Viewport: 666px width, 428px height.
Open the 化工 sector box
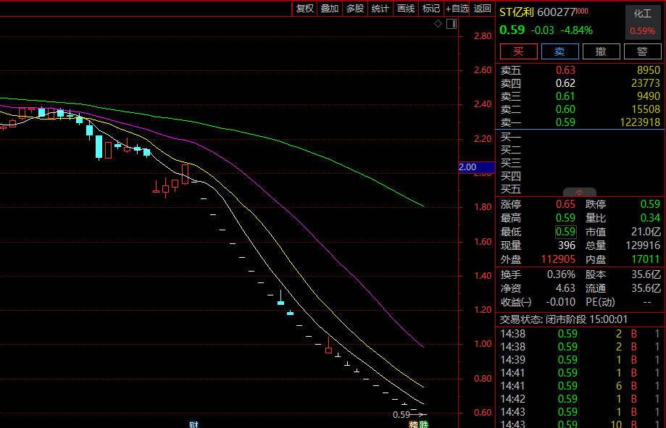point(643,22)
